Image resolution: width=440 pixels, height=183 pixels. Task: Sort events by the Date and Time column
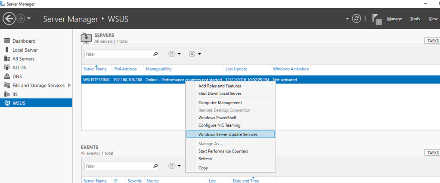[246, 181]
